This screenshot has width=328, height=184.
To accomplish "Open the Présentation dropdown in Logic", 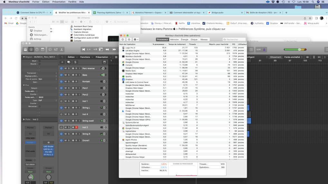I will [x=103, y=57].
